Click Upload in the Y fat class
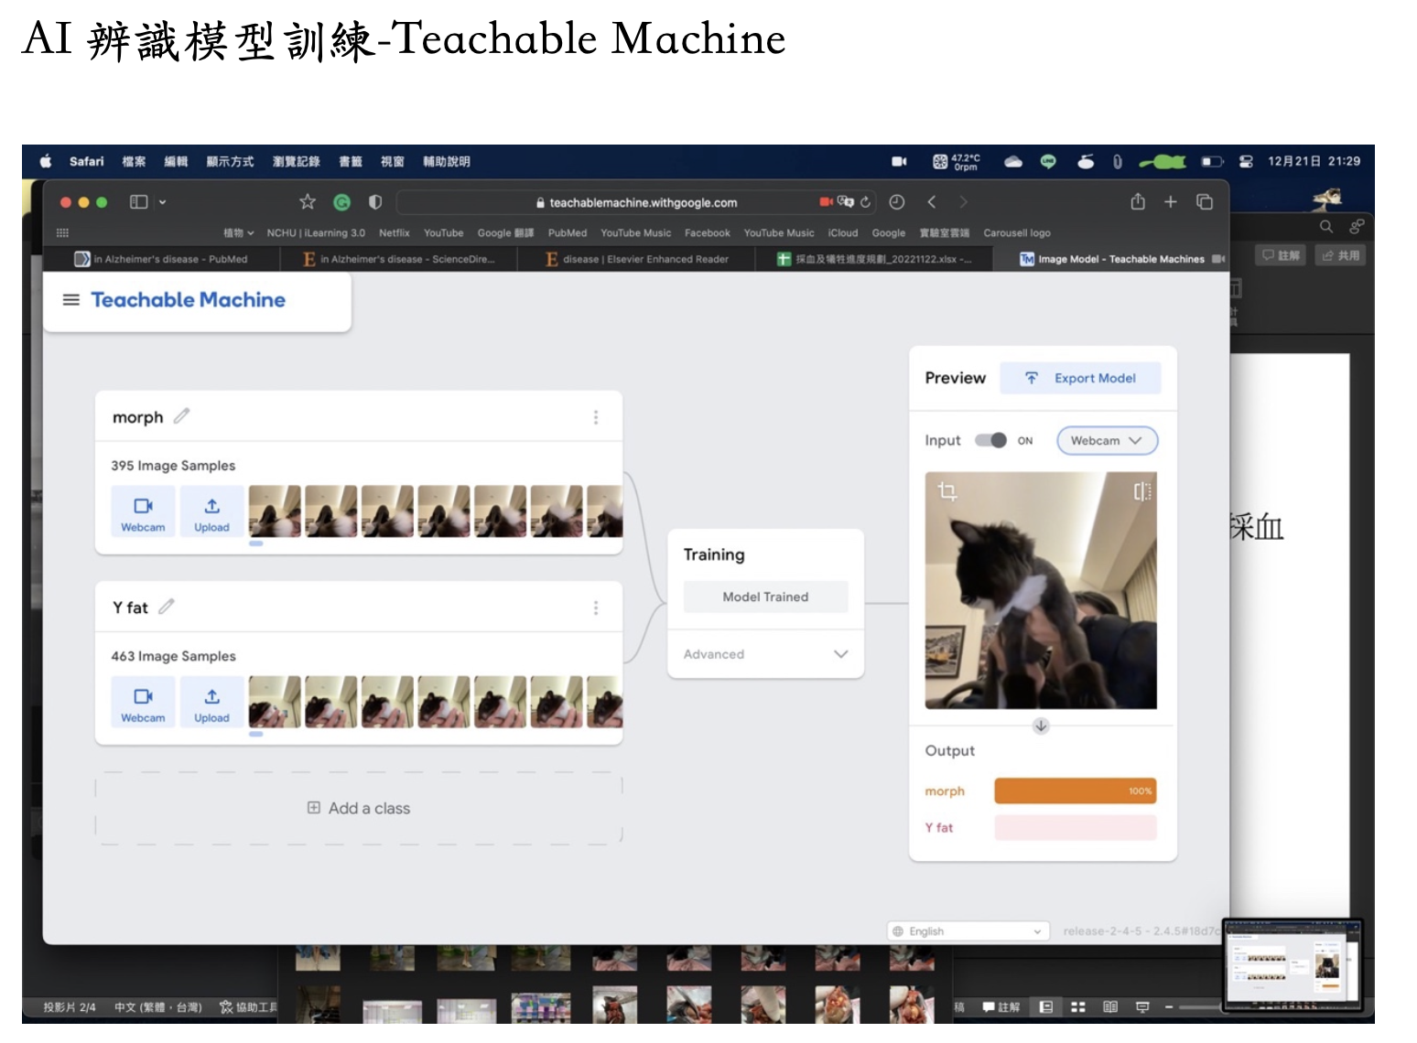This screenshot has height=1043, width=1417. click(211, 704)
